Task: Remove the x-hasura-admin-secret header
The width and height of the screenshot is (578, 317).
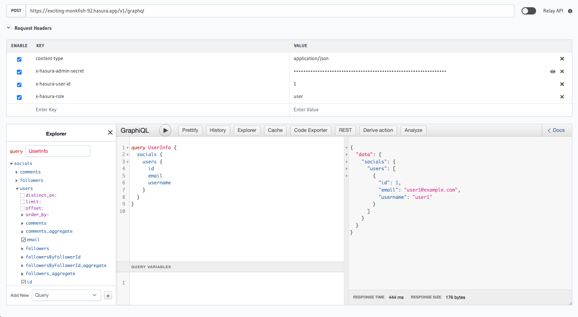Action: click(562, 71)
